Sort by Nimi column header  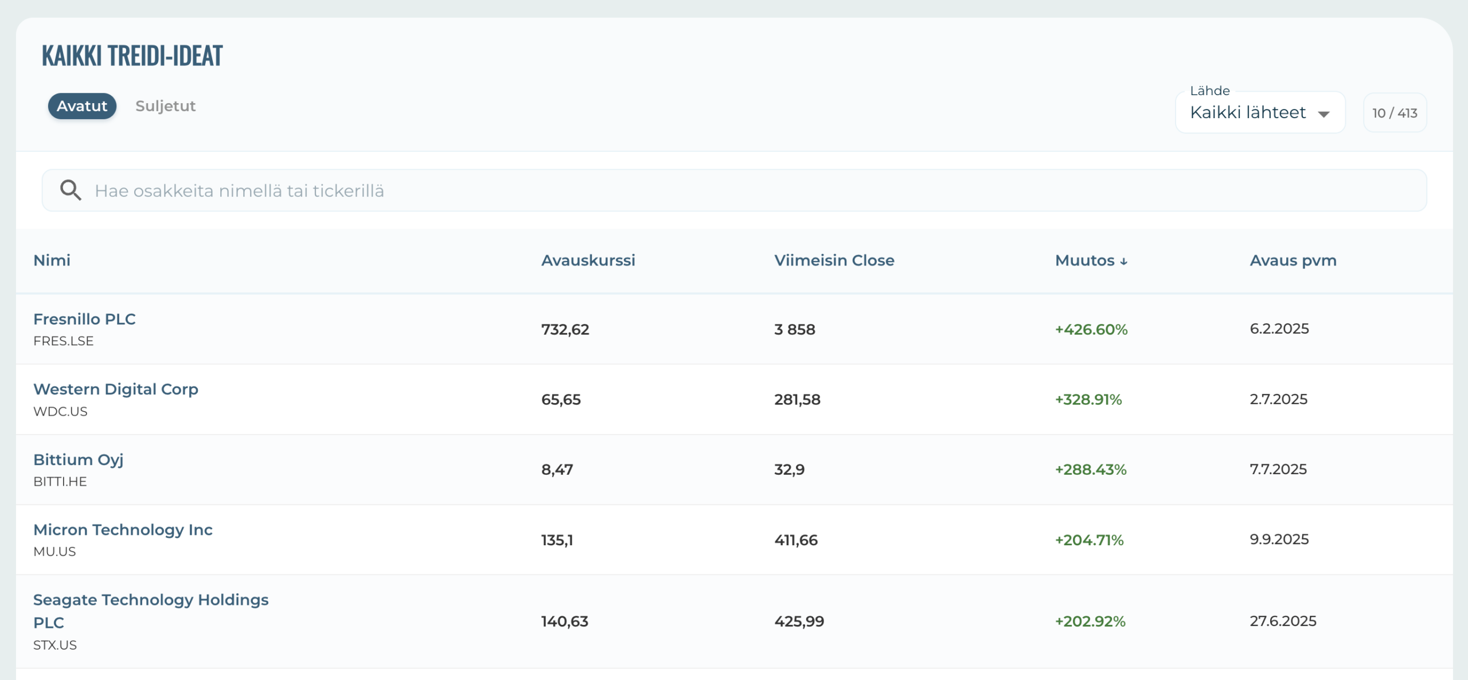[52, 260]
